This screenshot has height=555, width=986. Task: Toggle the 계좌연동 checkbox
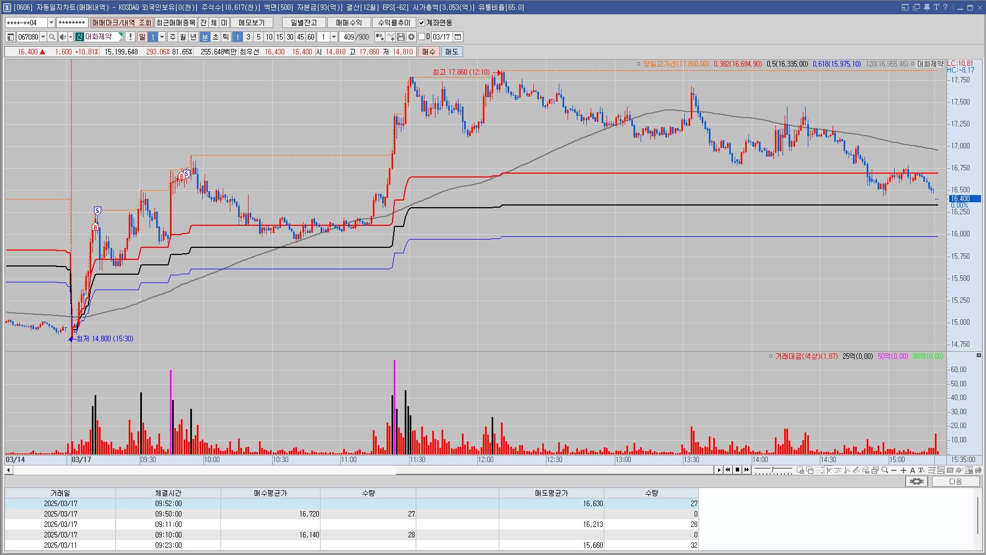tap(422, 23)
